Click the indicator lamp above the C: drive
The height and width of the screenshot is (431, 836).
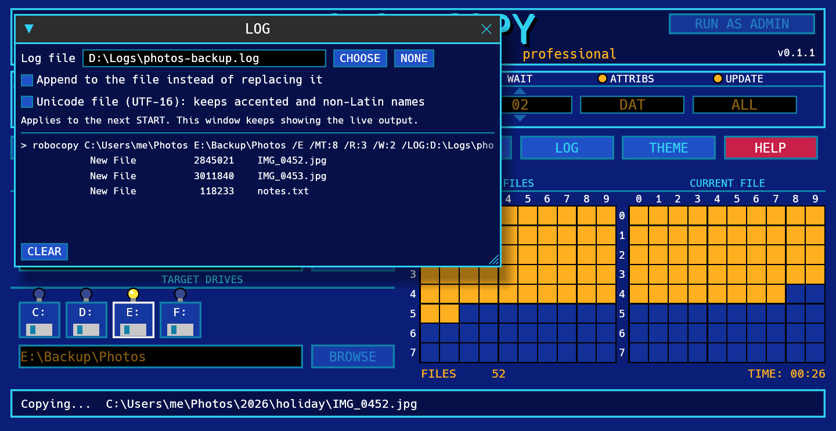[39, 294]
